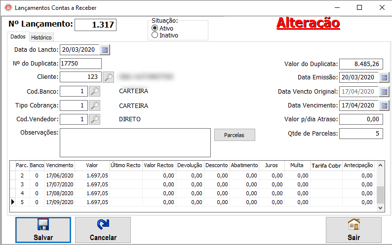Open the Tipo Cobrança search lookup
392x245 pixels.
pos(95,105)
